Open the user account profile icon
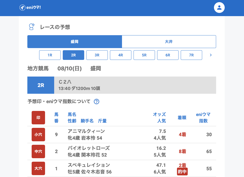The image size is (244, 177). (219, 8)
